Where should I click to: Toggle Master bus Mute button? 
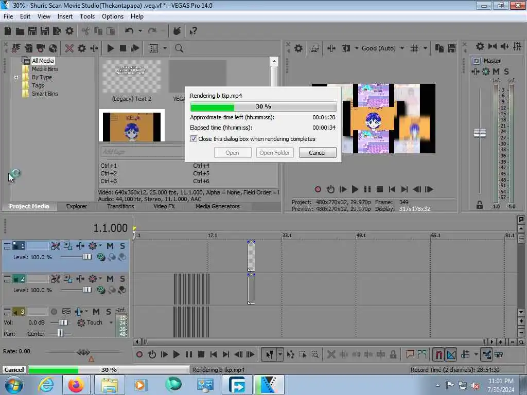(x=496, y=71)
